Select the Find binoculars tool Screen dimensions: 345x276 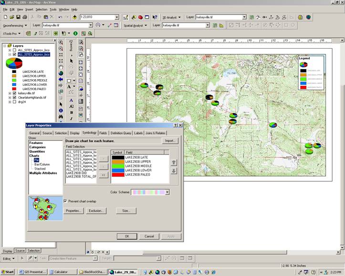61,116
